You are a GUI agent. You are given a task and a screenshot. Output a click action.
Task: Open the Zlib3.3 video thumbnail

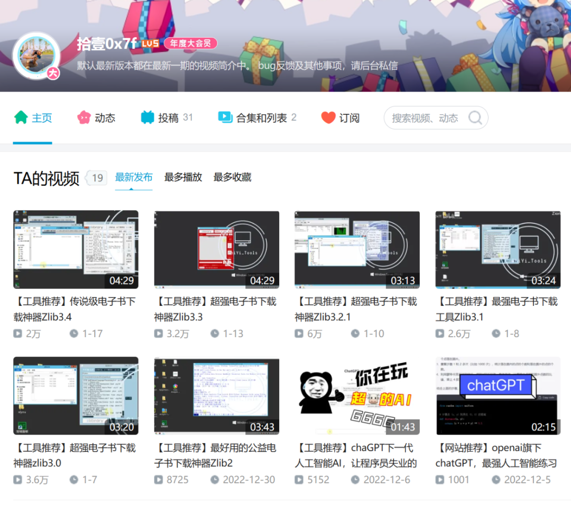click(x=217, y=249)
